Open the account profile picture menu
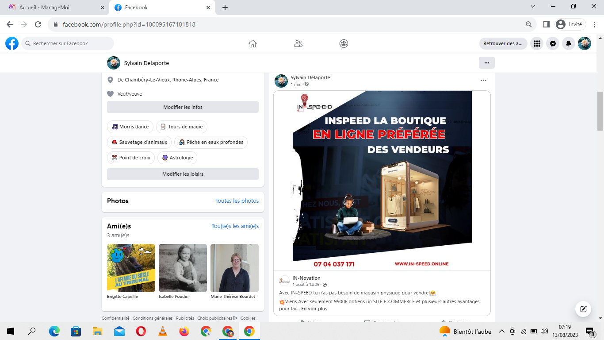This screenshot has height=340, width=604. [585, 43]
